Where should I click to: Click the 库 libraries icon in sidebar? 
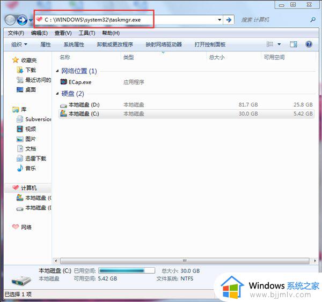coord(16,110)
